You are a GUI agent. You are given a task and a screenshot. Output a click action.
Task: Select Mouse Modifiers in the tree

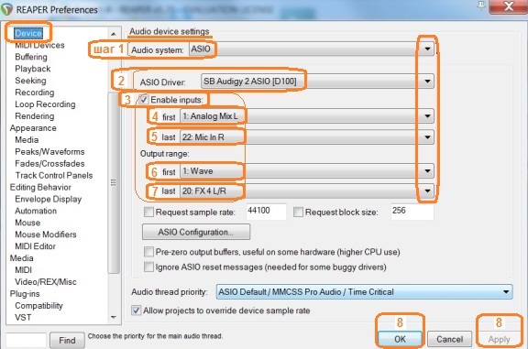46,234
